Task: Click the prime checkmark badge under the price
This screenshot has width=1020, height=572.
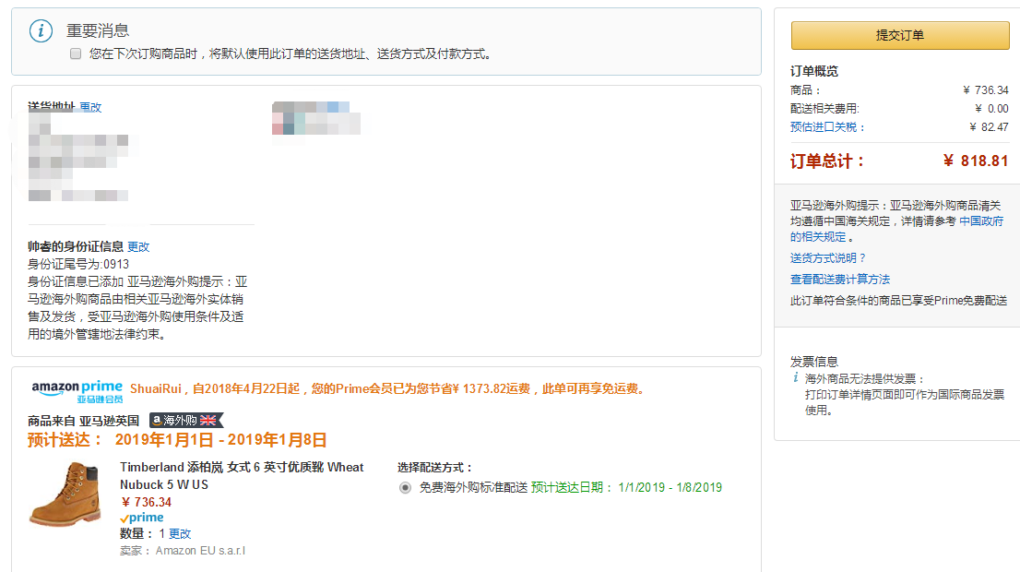Action: tap(142, 518)
